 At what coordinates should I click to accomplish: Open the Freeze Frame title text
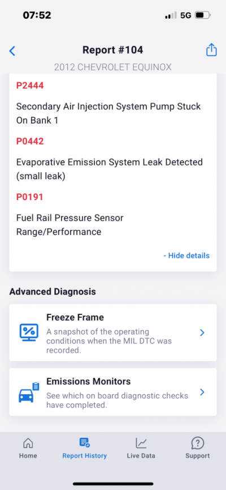[x=75, y=317]
